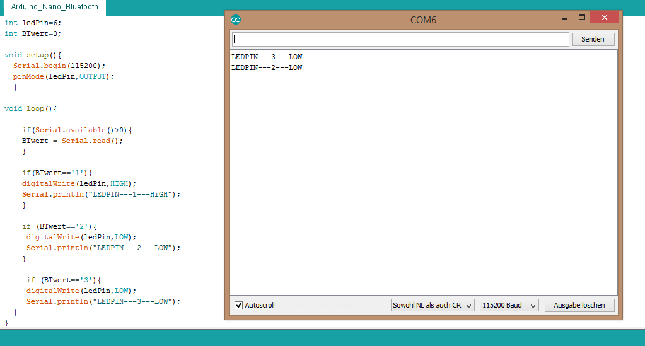Click the serial monitor text input field
The width and height of the screenshot is (645, 346).
tap(400, 40)
